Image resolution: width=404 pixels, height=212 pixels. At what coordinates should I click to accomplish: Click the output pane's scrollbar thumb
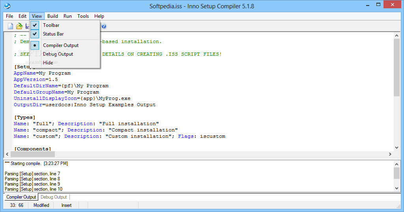[397, 173]
